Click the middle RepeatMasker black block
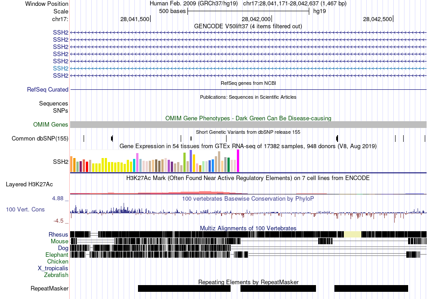 click(x=278, y=288)
